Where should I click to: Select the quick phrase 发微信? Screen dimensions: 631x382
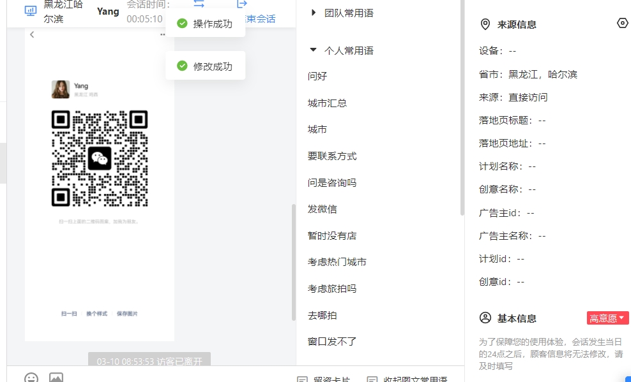tap(323, 209)
